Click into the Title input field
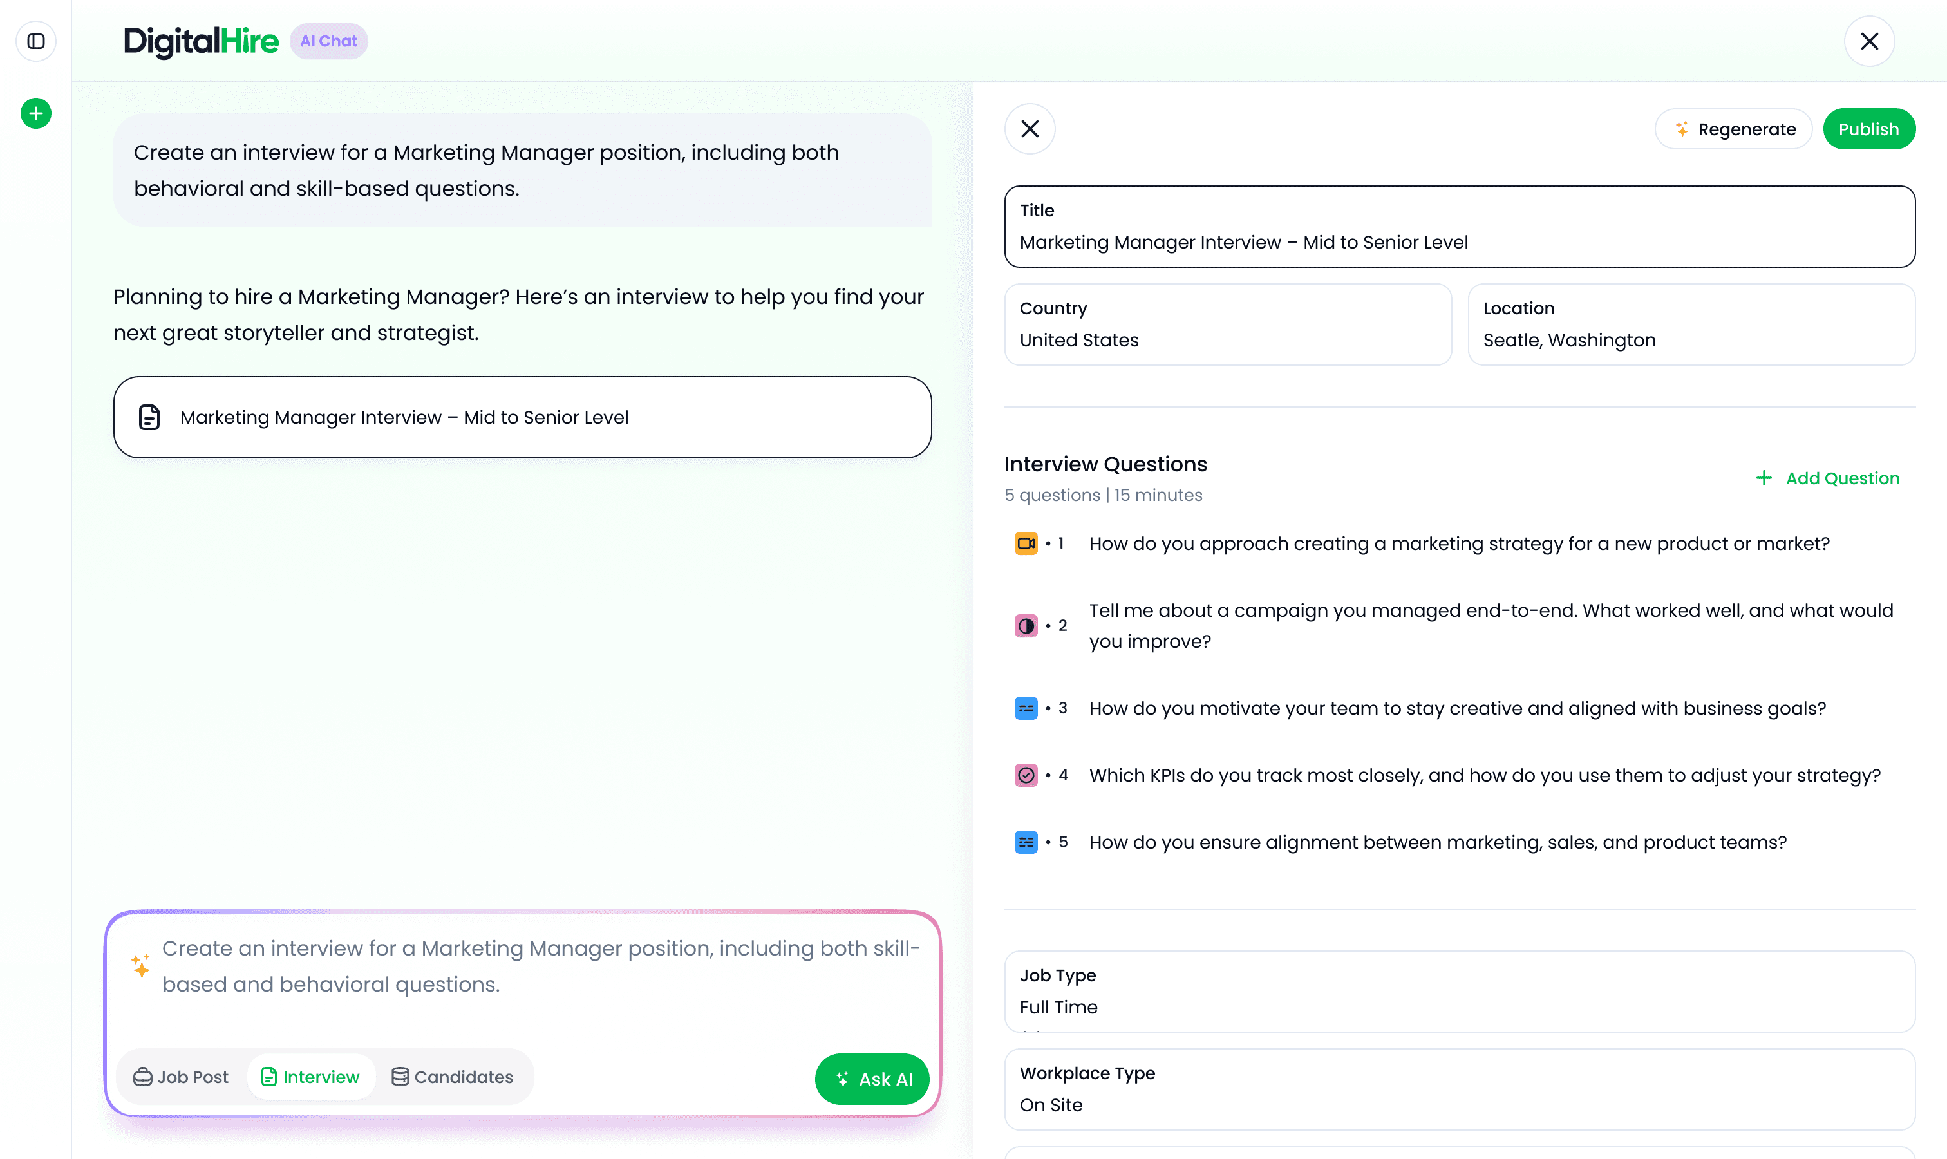Image resolution: width=1947 pixels, height=1159 pixels. (1459, 242)
